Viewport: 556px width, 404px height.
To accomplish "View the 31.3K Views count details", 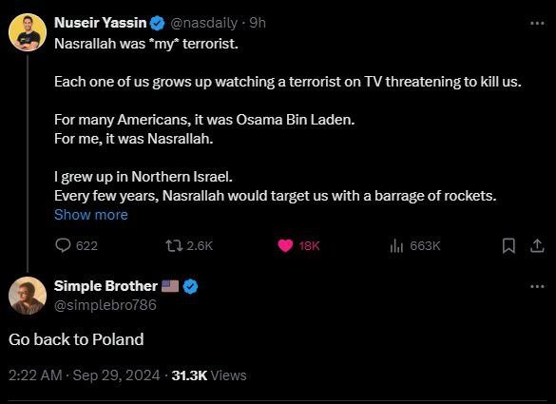I will pyautogui.click(x=209, y=375).
